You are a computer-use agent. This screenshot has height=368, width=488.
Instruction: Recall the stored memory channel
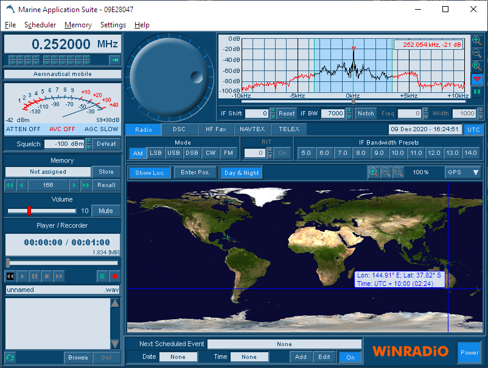coord(106,185)
